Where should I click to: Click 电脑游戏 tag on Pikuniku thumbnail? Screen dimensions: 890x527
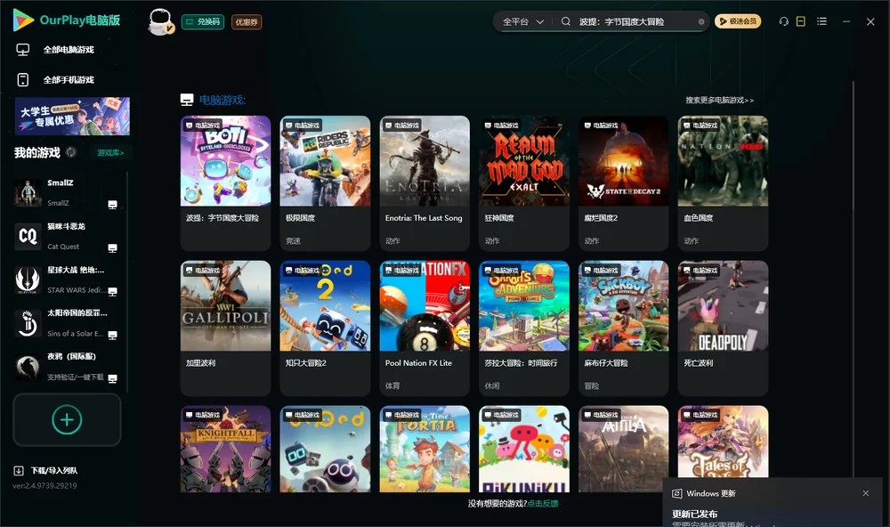tap(500, 415)
